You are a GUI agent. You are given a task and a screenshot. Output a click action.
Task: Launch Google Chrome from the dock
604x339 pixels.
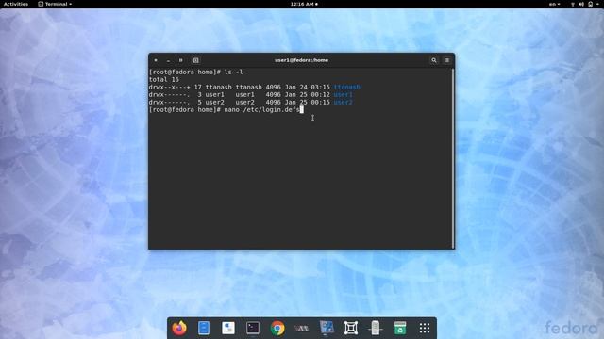[277, 328]
